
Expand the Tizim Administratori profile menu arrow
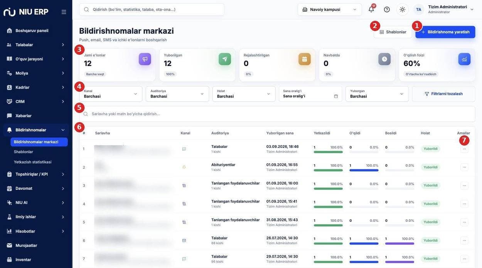tap(472, 9)
